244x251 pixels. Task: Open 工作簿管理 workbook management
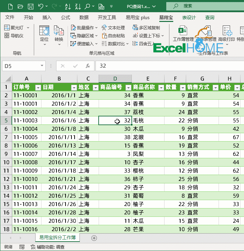click(x=183, y=33)
